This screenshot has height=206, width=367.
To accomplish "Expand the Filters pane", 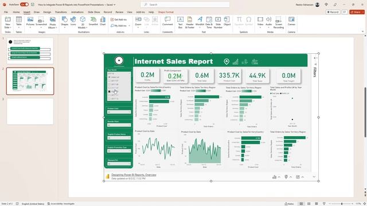I will coord(315,72).
